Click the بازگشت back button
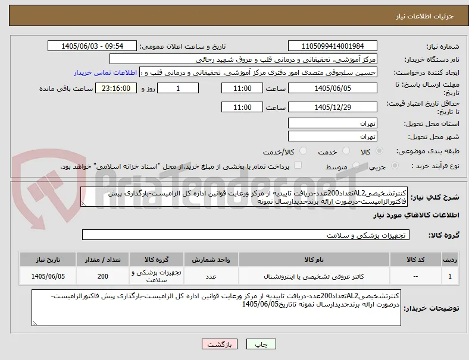 tap(220, 344)
